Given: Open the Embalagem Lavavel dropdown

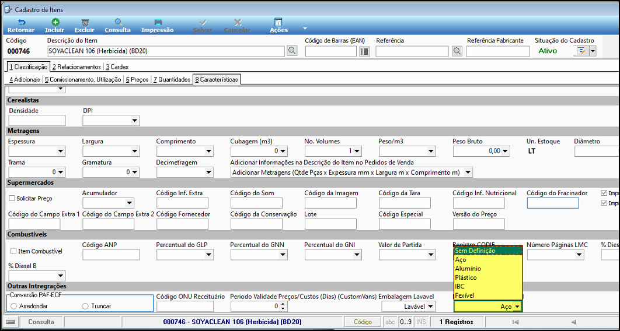Looking at the screenshot, I should pos(431,306).
